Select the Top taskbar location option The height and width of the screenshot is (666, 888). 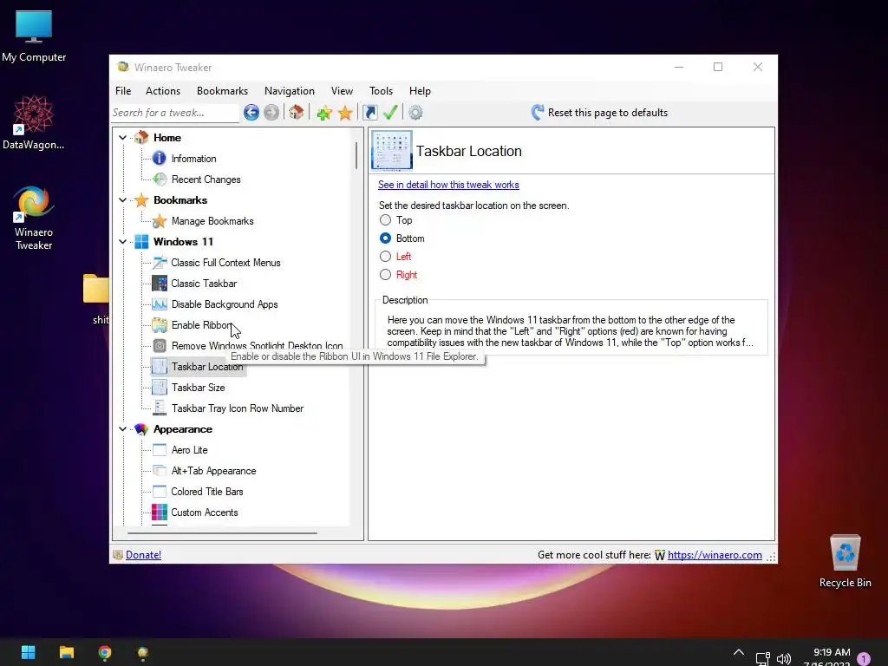coord(386,220)
